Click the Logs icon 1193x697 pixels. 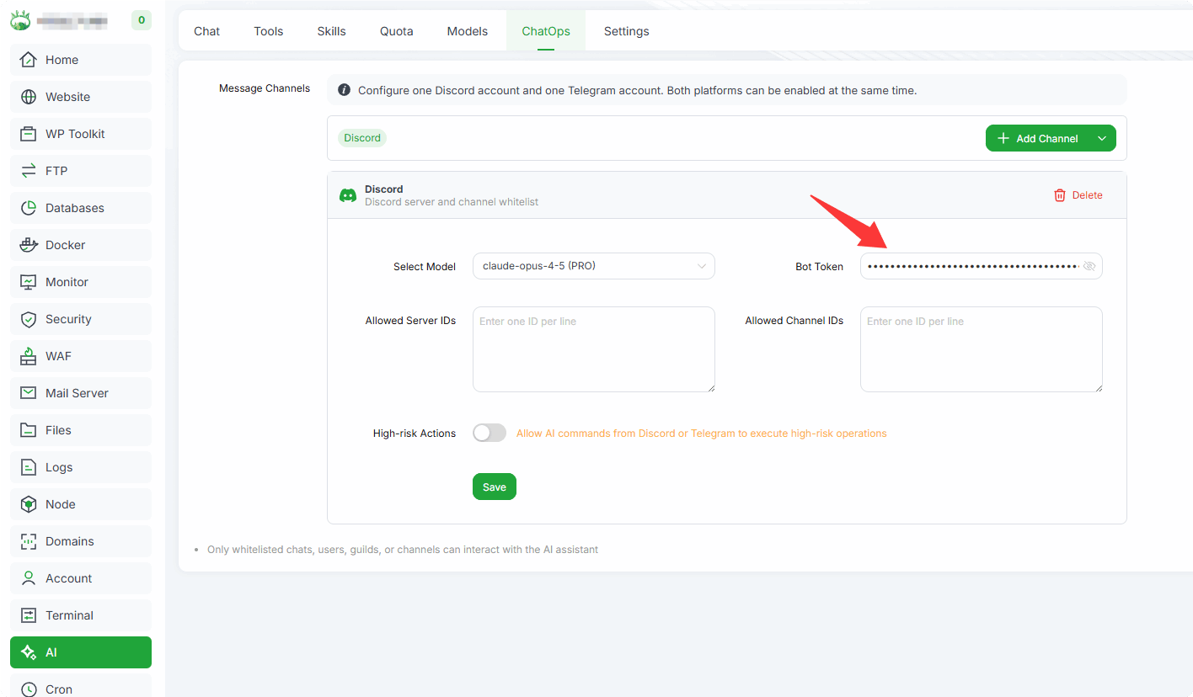29,467
